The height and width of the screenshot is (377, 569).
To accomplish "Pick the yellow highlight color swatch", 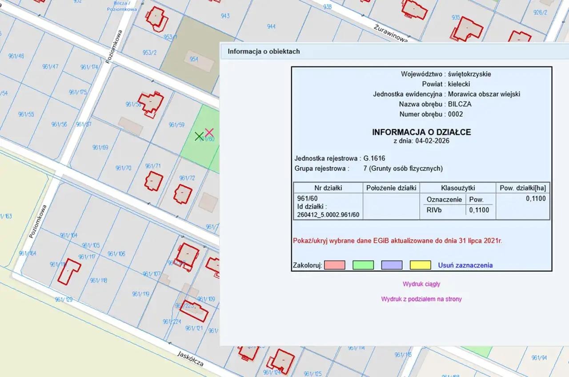I will coord(420,265).
